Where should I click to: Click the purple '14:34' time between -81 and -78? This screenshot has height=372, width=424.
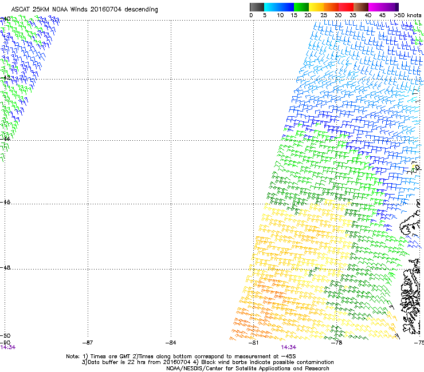[x=289, y=347]
